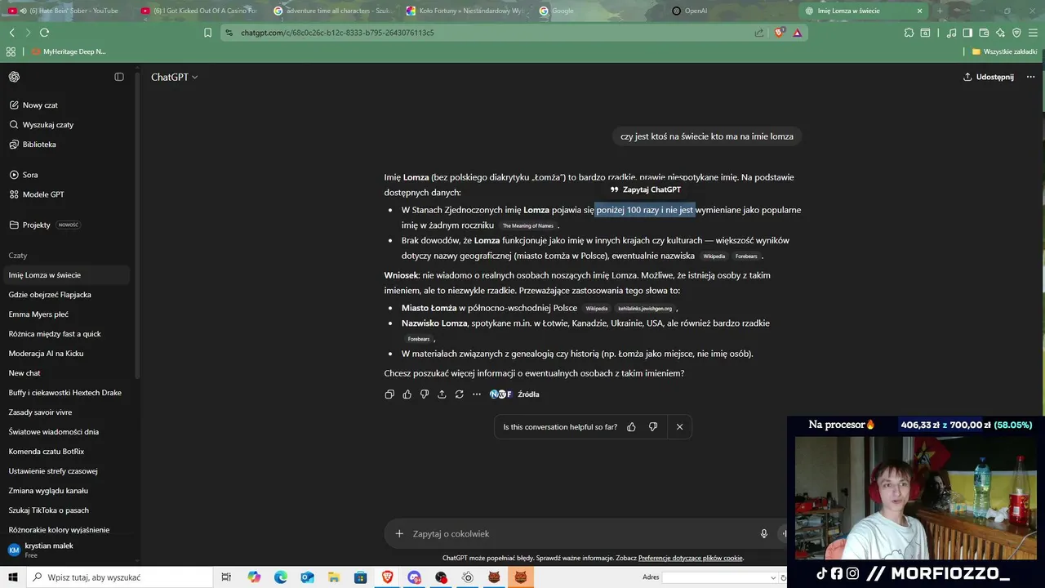The width and height of the screenshot is (1045, 588).
Task: Open the 'Wszystkie zakładki' bookmarks folder
Action: click(x=1004, y=51)
